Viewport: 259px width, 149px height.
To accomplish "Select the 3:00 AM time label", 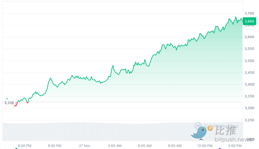I will 114,146.
